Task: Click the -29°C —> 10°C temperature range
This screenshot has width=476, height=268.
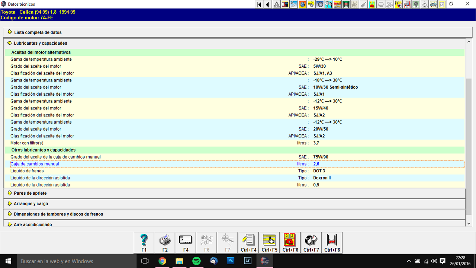Action: 328,59
